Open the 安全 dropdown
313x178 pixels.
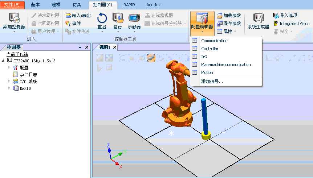[x=283, y=31]
